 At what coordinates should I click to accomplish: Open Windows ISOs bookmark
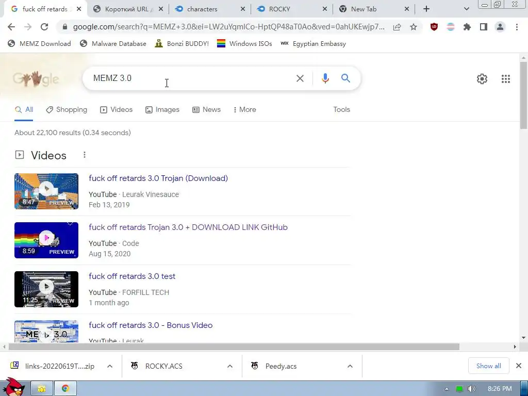pos(244,43)
